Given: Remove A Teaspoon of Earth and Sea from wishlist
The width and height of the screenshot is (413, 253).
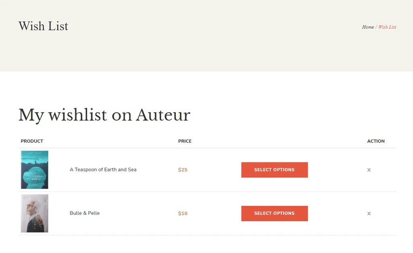Looking at the screenshot, I should 369,170.
